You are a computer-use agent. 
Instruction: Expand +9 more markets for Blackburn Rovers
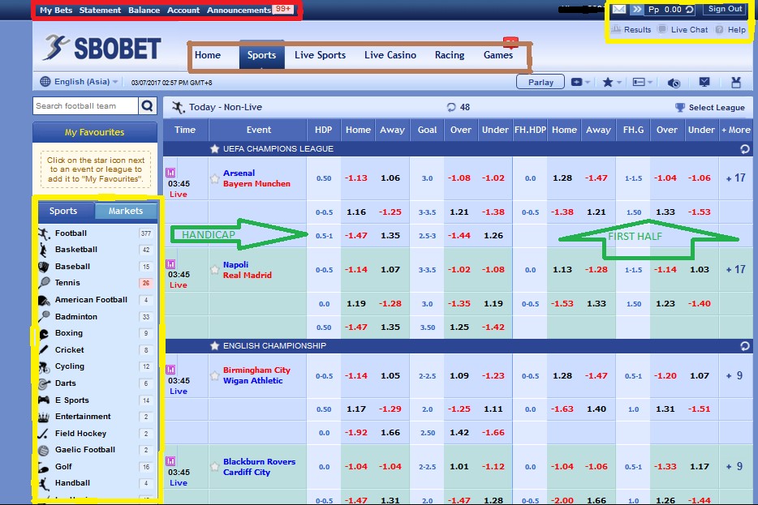[736, 466]
